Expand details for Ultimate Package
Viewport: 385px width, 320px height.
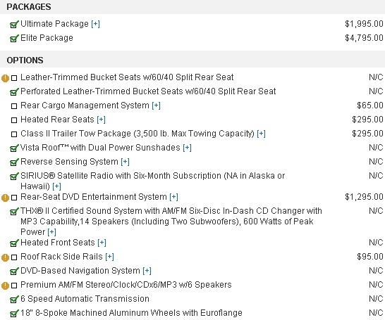click(95, 24)
